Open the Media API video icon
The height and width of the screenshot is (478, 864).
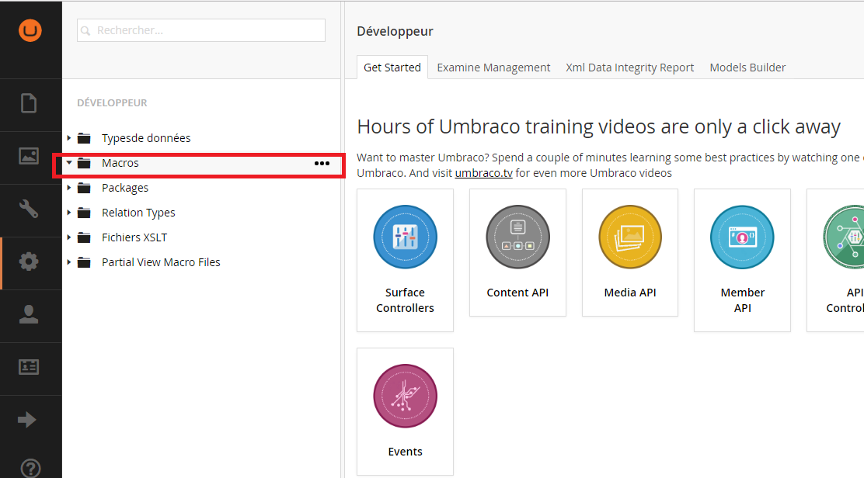[630, 237]
